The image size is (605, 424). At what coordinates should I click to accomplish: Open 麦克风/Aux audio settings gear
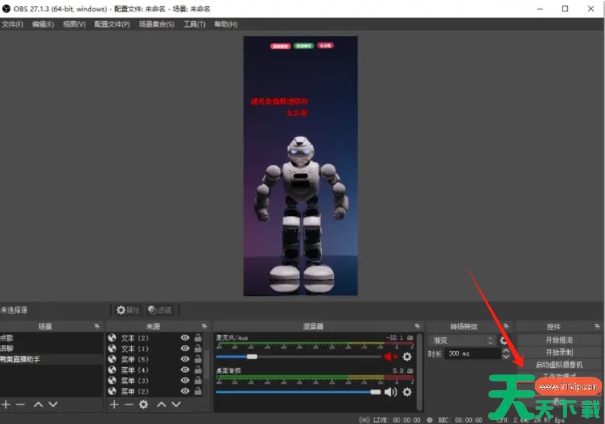(407, 356)
